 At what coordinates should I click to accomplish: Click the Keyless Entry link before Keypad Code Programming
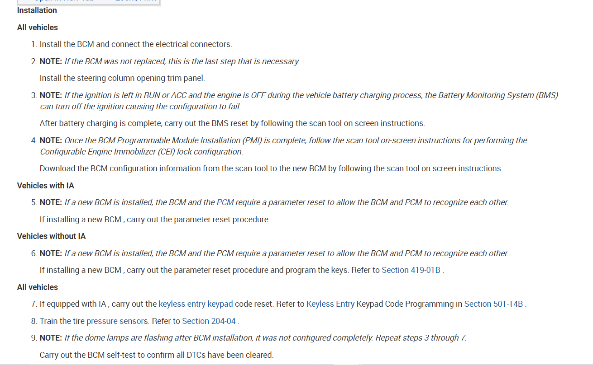pyautogui.click(x=330, y=304)
